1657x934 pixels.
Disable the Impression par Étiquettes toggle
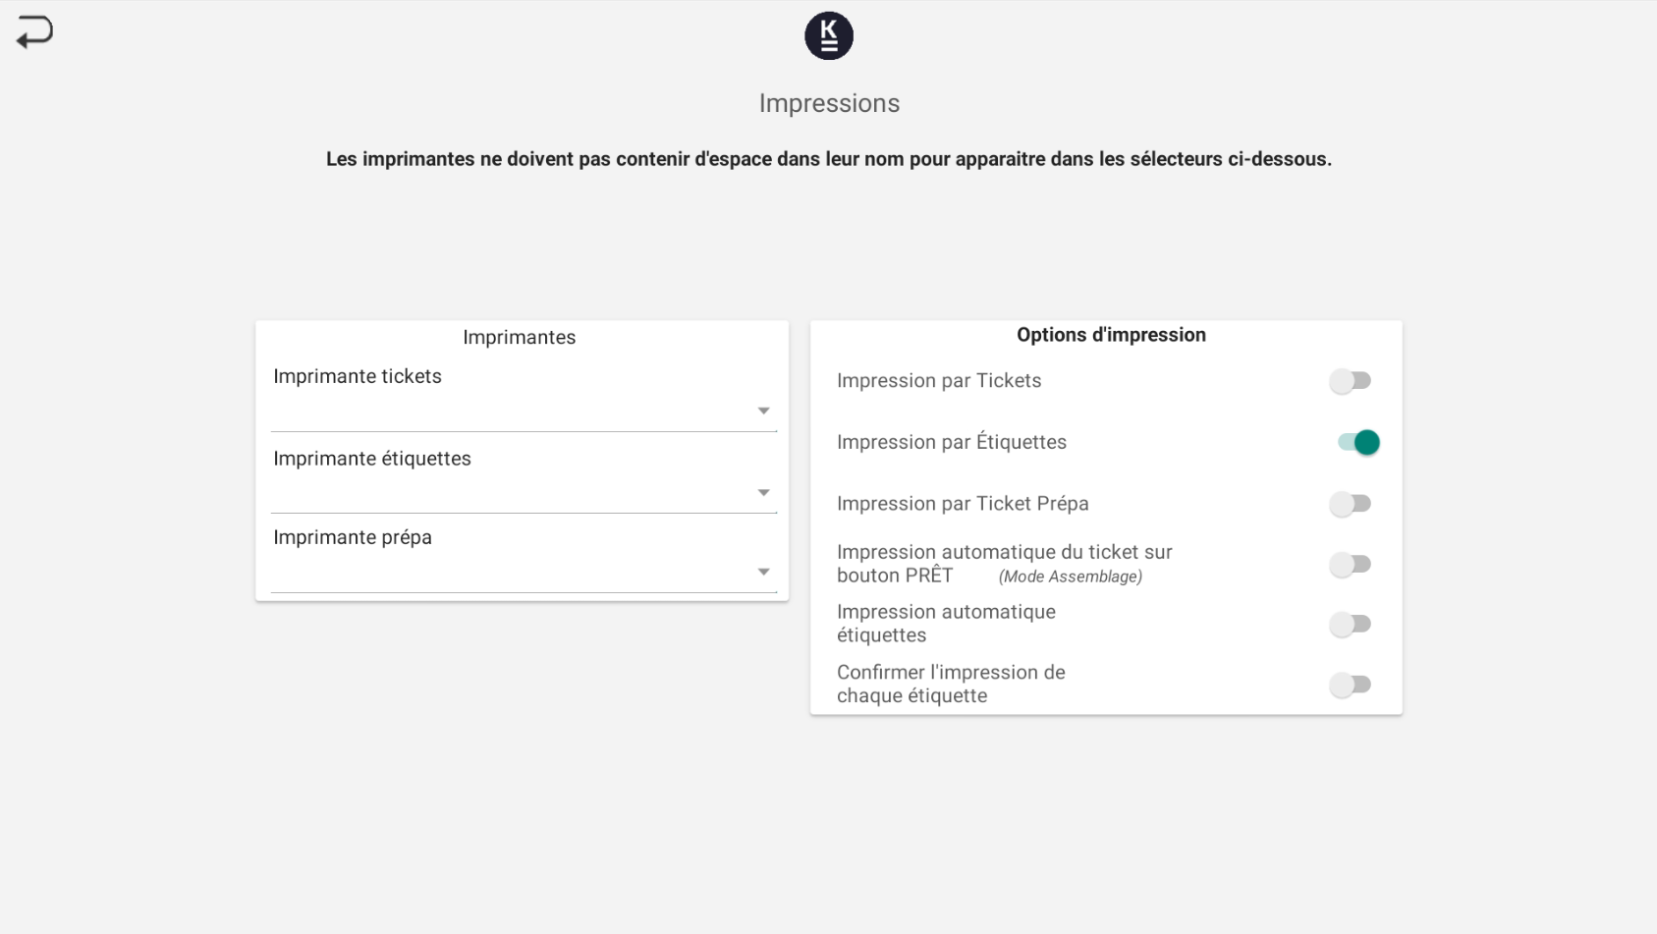(1357, 443)
